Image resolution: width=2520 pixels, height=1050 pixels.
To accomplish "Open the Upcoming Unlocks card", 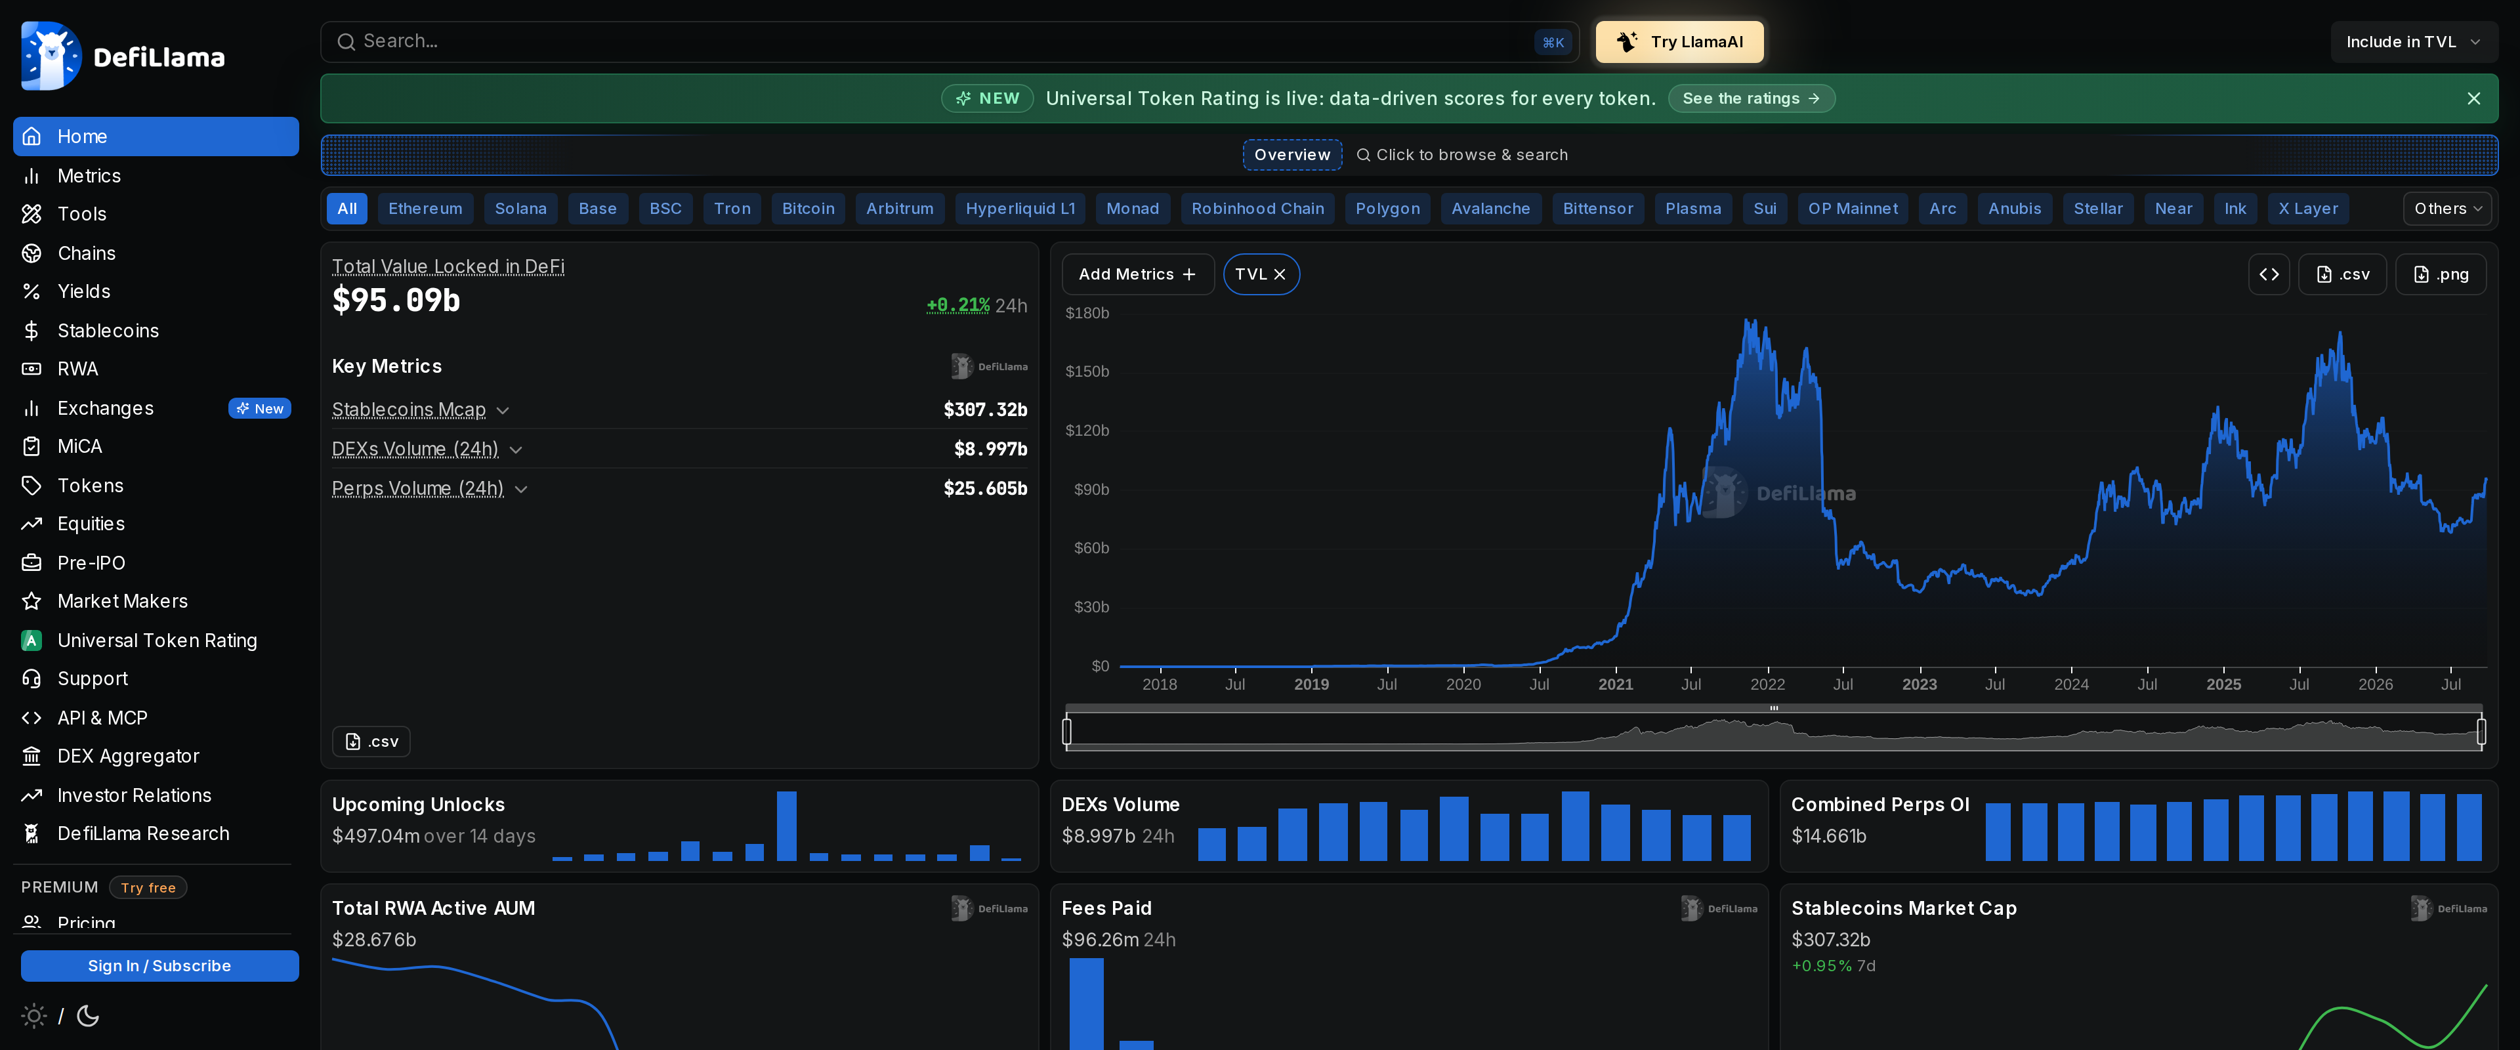I will pos(679,826).
